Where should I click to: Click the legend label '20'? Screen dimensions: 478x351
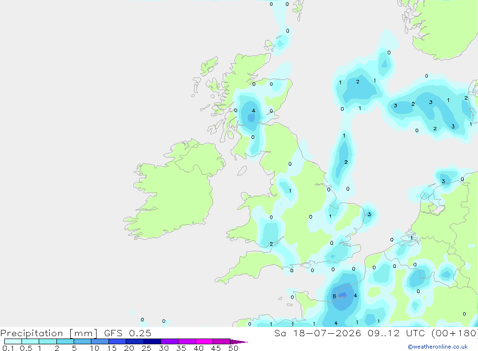click(129, 348)
